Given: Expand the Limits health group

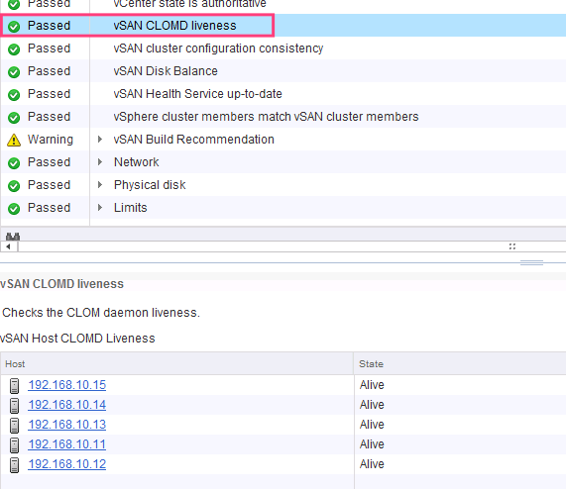Looking at the screenshot, I should pos(100,207).
